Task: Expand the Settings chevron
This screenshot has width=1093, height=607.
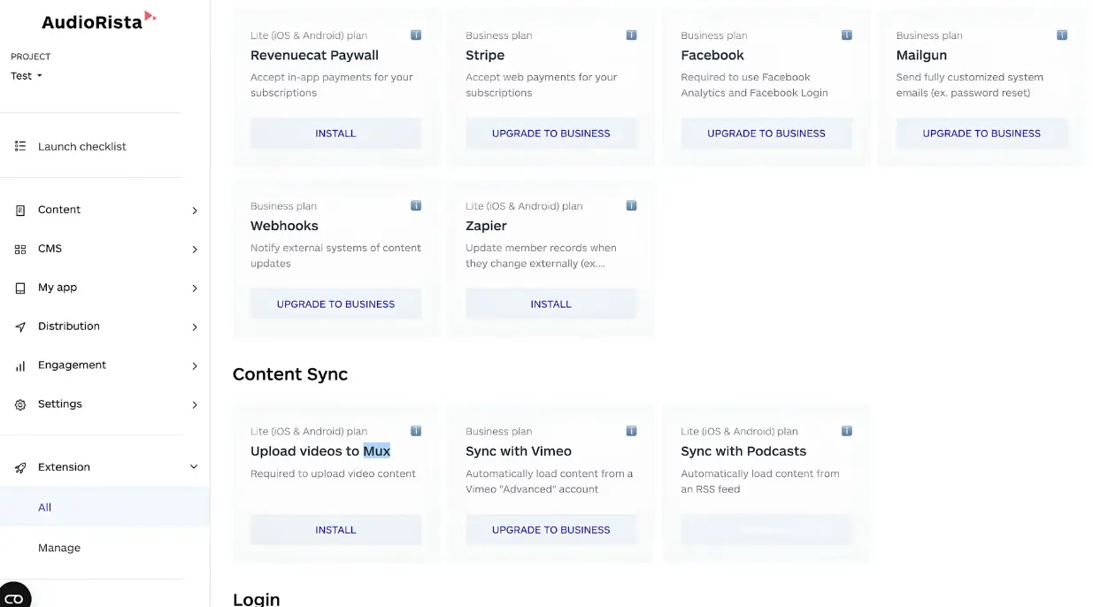Action: point(195,405)
